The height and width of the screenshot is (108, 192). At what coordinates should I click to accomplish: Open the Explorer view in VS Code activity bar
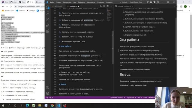[48, 7]
